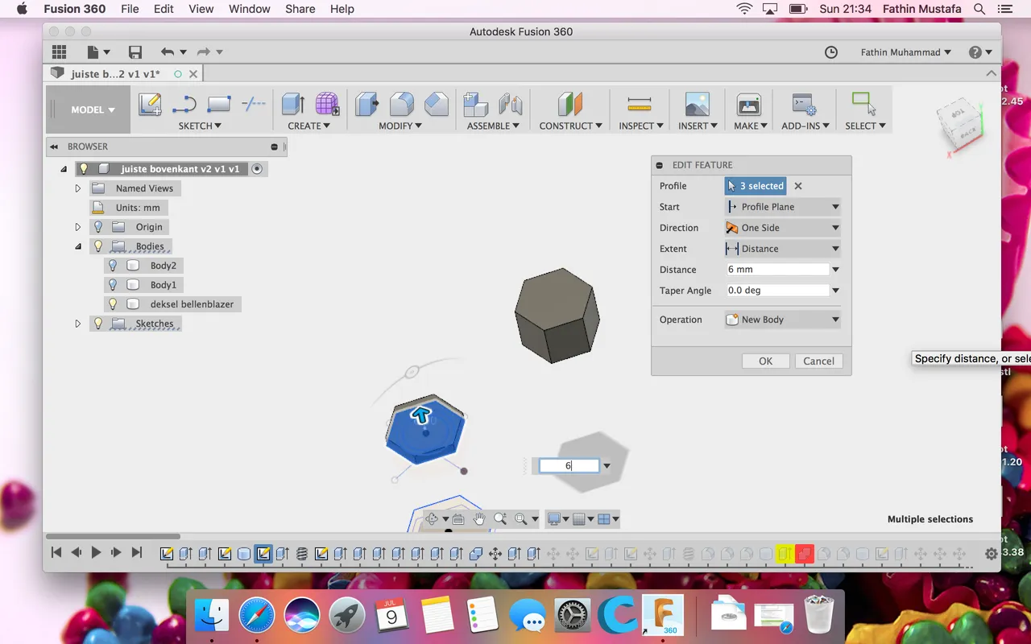This screenshot has width=1031, height=644.
Task: Click the New Component assemble icon
Action: click(x=476, y=105)
